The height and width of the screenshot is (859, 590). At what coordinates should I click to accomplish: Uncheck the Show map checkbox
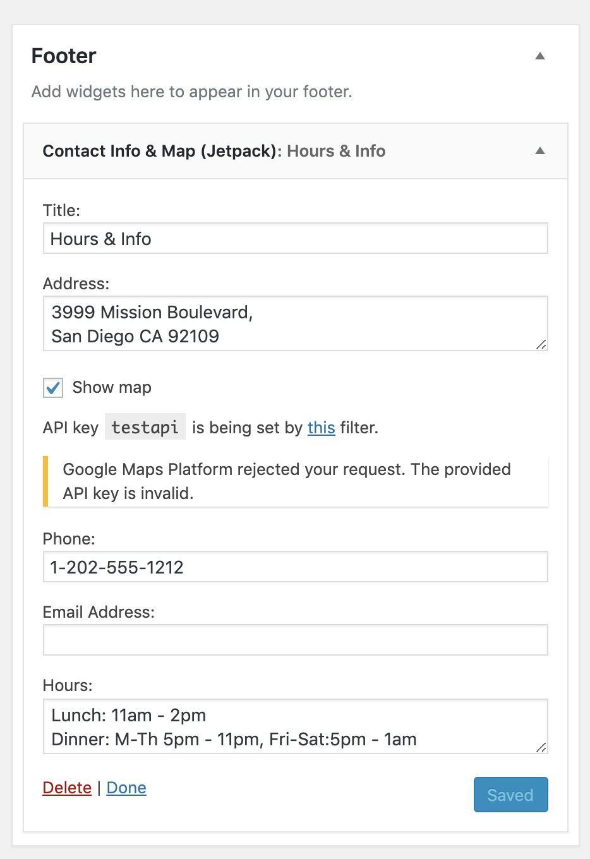click(x=52, y=388)
